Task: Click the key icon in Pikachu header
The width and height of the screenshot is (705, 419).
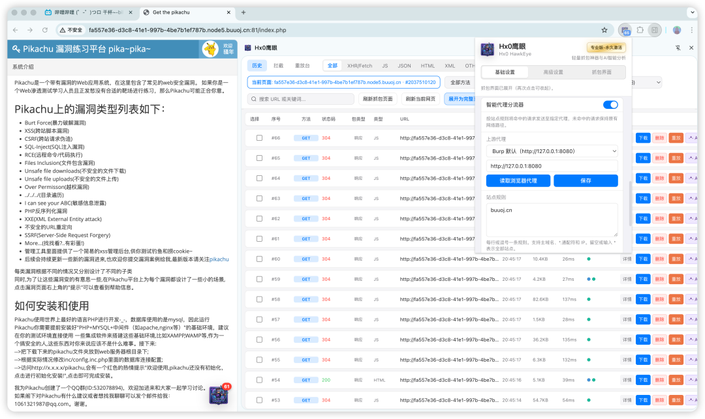Action: [16, 49]
